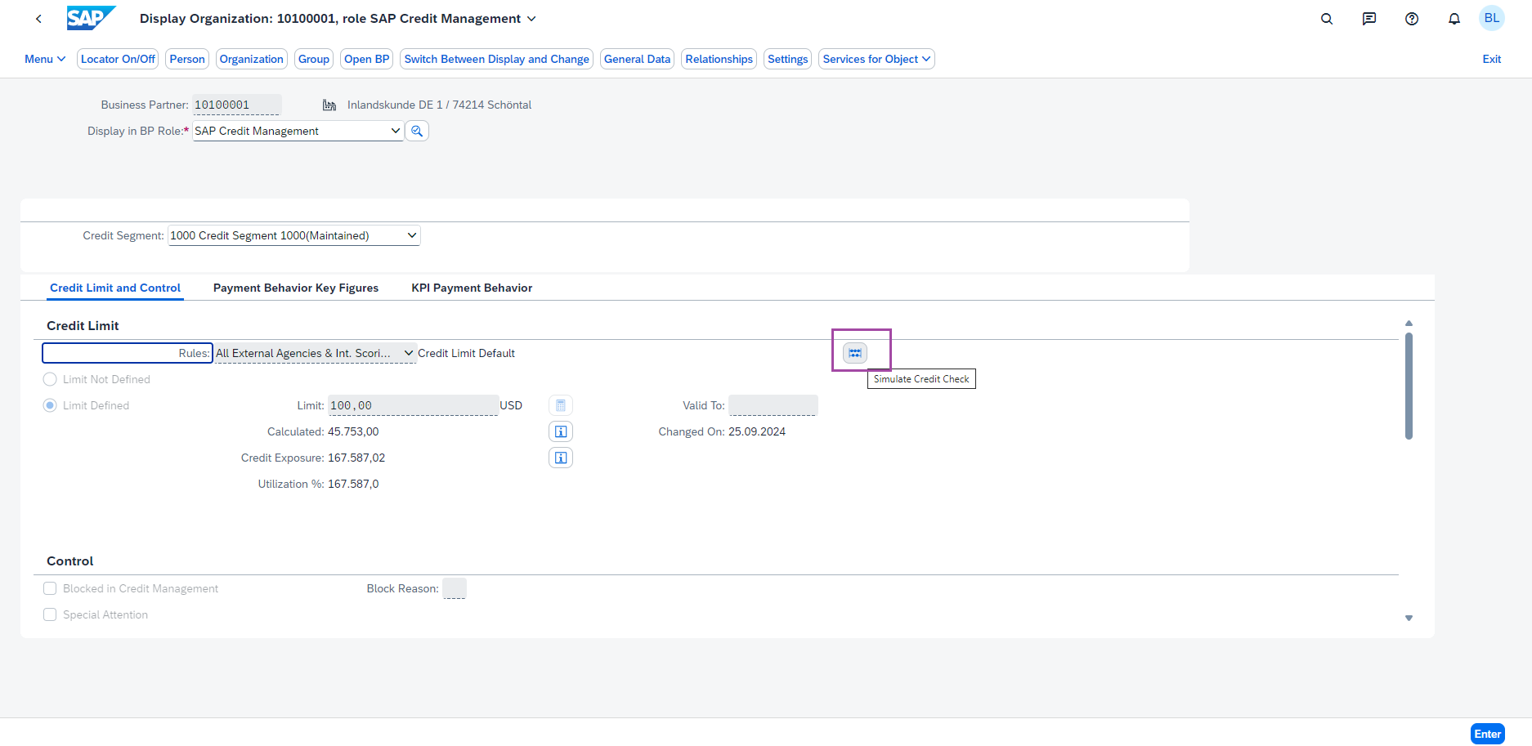Open the search magnifier in header
Viewport: 1532px width, 746px height.
(x=1327, y=19)
